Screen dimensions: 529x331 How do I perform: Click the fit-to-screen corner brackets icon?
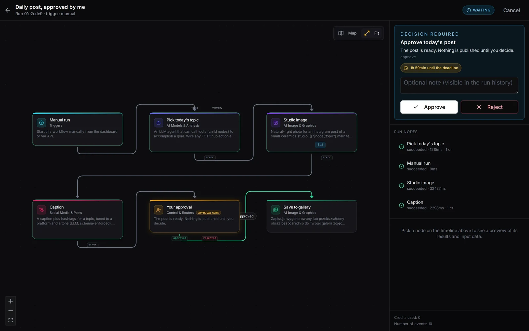pyautogui.click(x=11, y=320)
